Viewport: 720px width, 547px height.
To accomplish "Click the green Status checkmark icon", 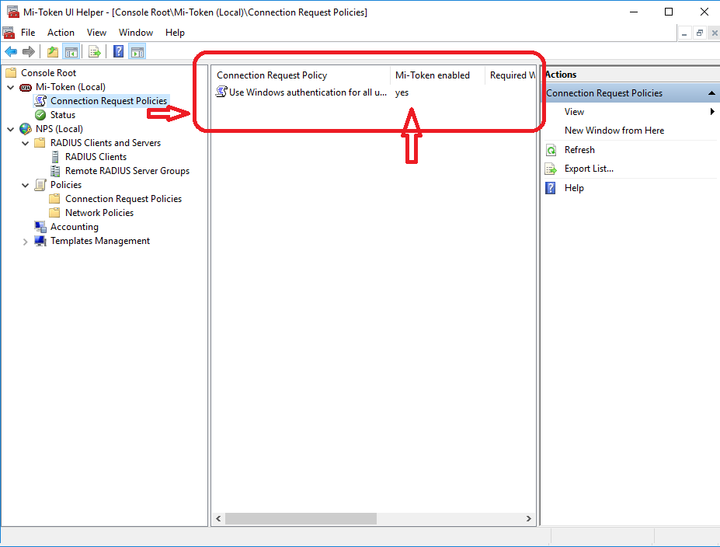I will [x=40, y=115].
